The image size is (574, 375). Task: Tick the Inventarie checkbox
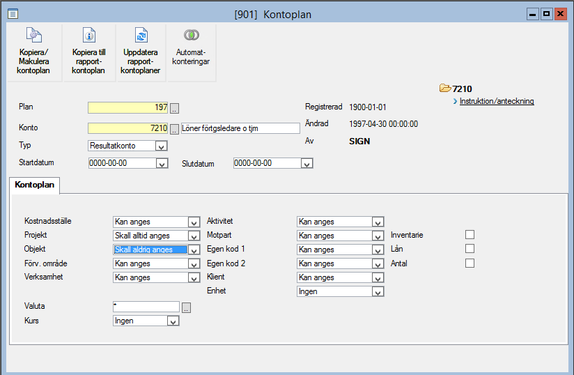pos(470,234)
